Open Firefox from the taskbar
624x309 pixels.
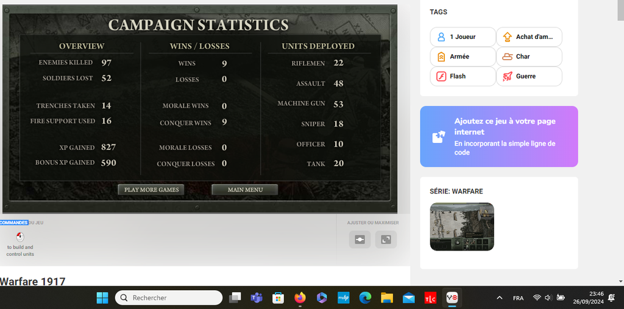tap(299, 297)
